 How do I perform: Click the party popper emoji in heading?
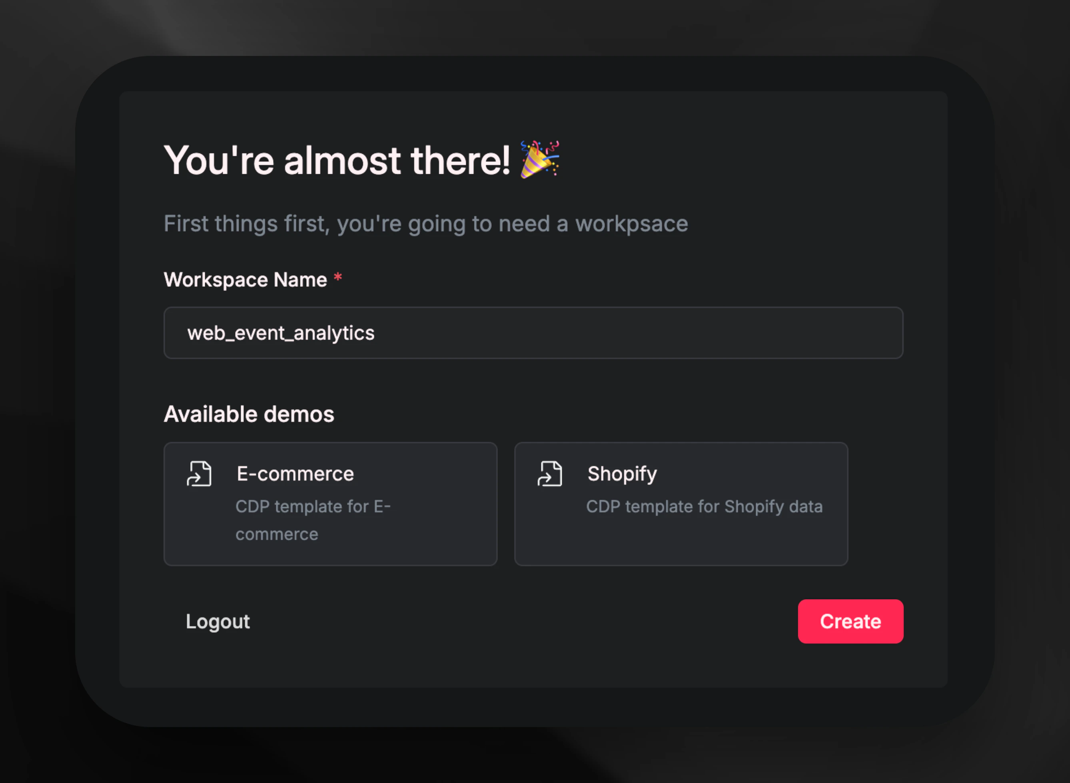(540, 159)
